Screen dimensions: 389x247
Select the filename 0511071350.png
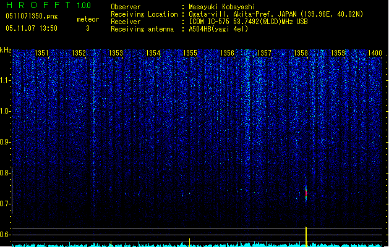pyautogui.click(x=32, y=16)
